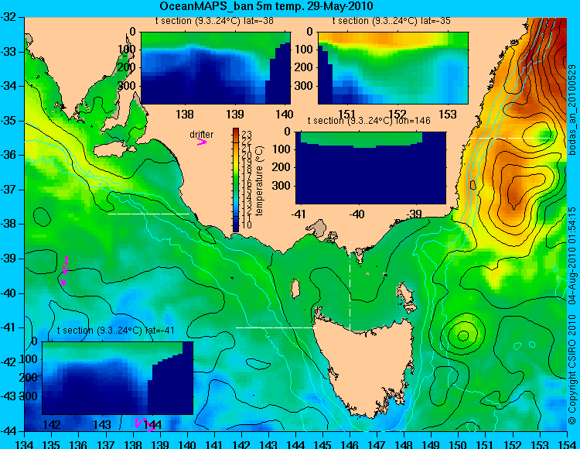The width and height of the screenshot is (580, 449).
Task: Click the "t section (9.3..24°C) lat=-38" label
Action: (214, 21)
